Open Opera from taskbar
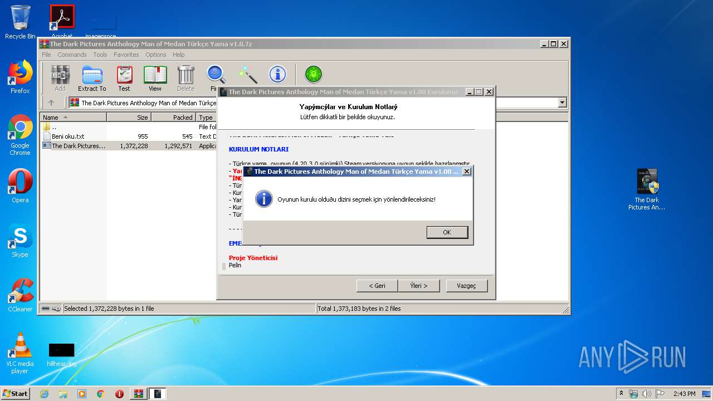 pyautogui.click(x=119, y=394)
